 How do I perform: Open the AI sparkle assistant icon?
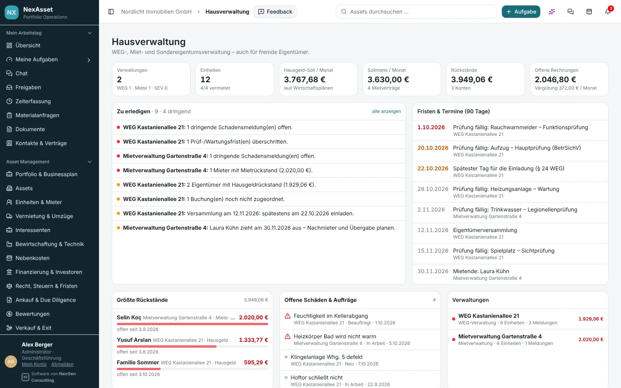tap(552, 12)
